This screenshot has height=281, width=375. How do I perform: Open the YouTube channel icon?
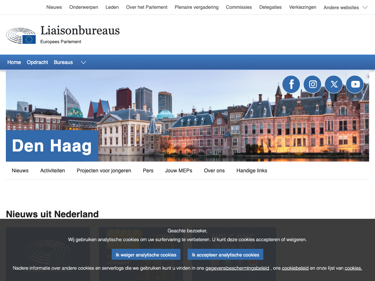[x=355, y=85]
